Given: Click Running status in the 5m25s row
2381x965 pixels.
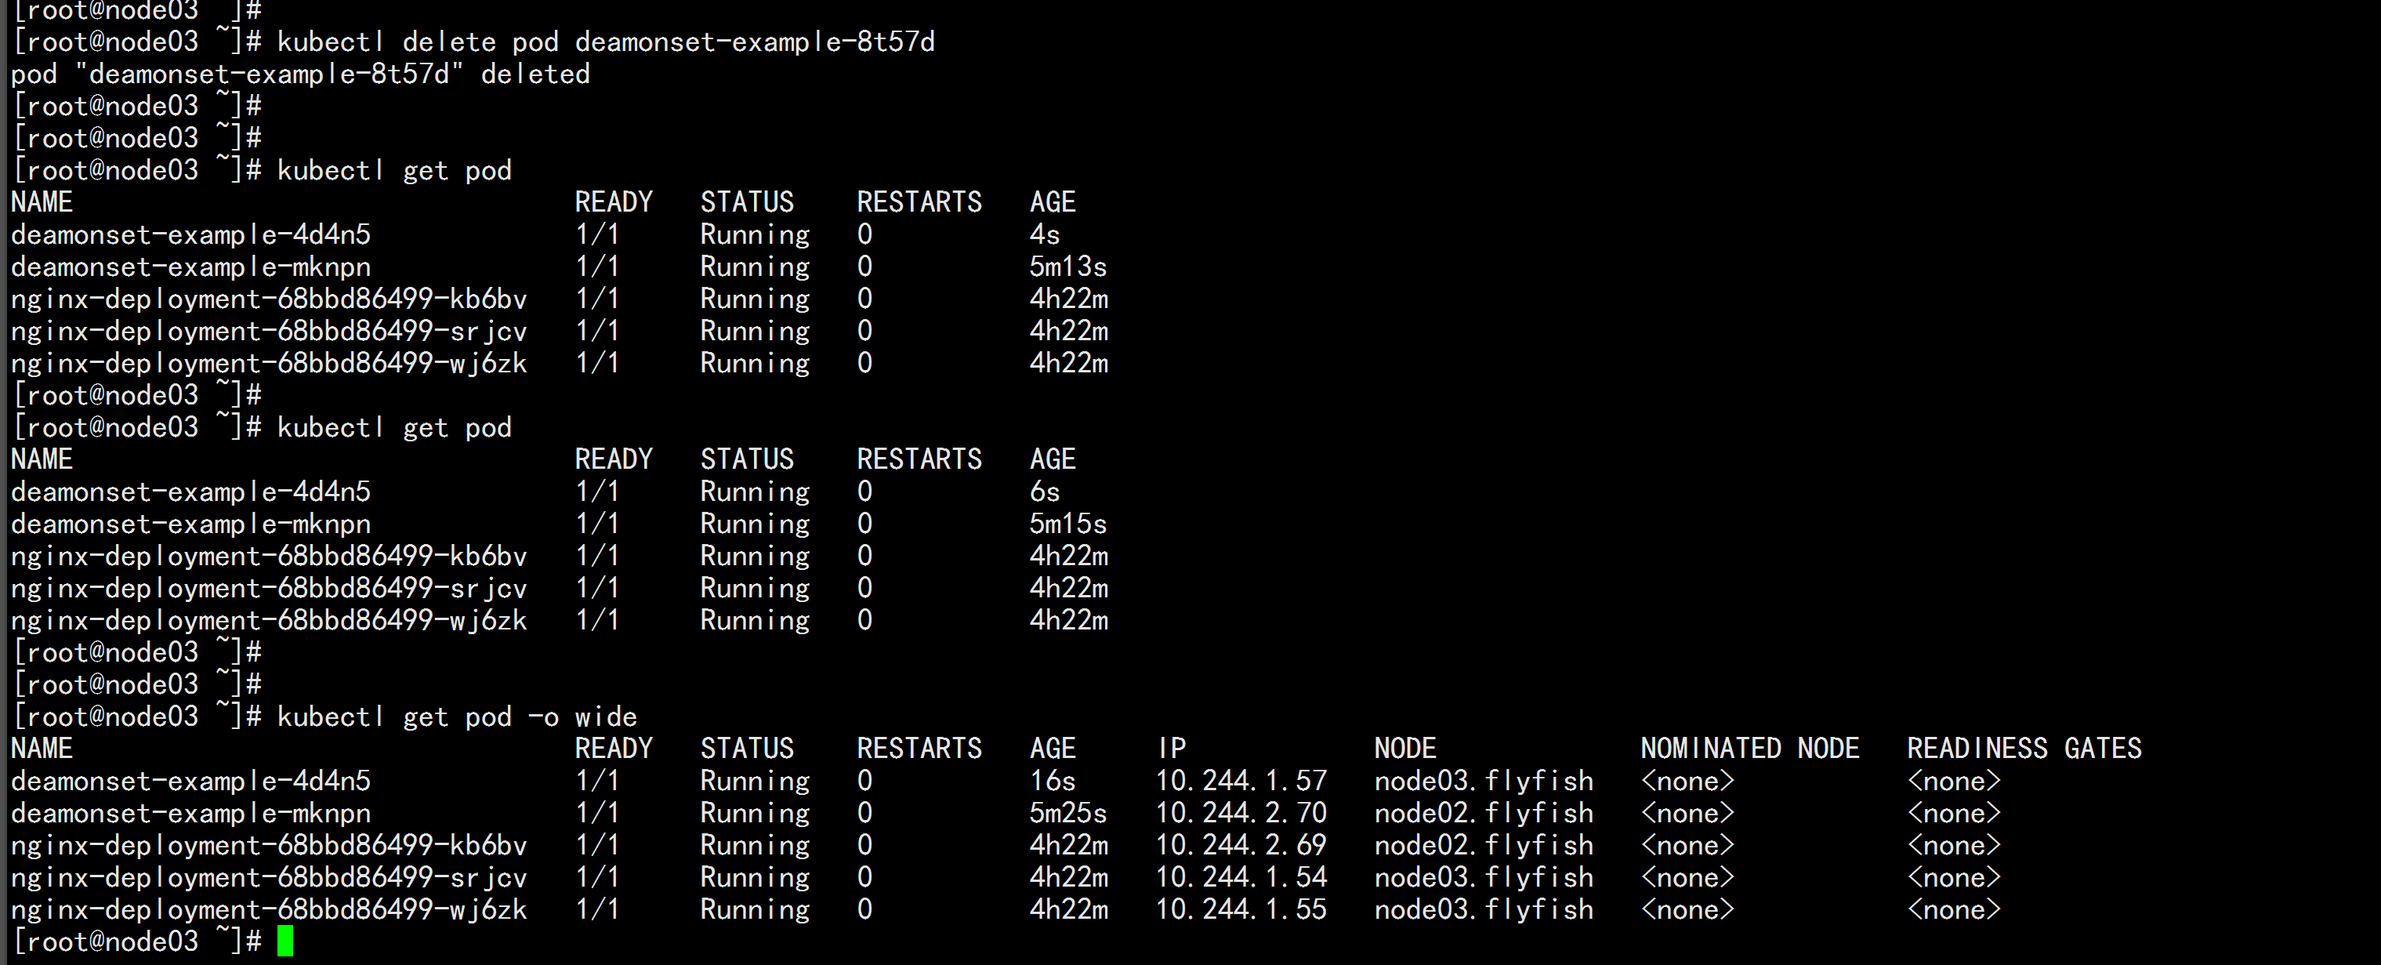Looking at the screenshot, I should click(754, 814).
